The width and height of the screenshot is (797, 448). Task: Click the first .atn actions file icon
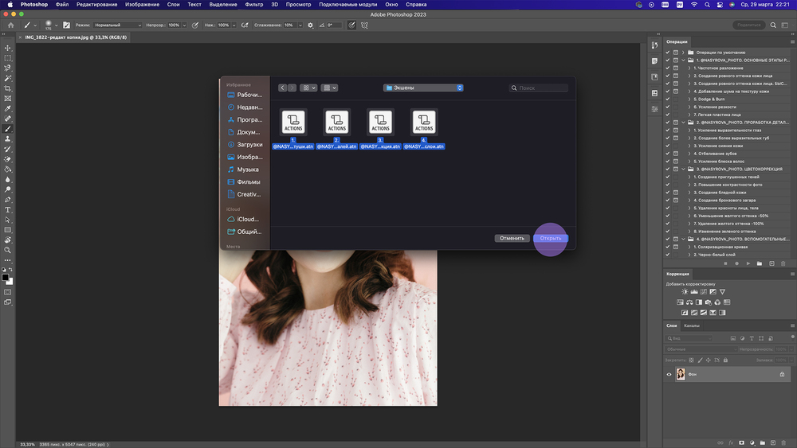pos(293,123)
